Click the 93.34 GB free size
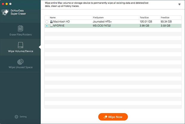The image size is (185, 124). [166, 22]
